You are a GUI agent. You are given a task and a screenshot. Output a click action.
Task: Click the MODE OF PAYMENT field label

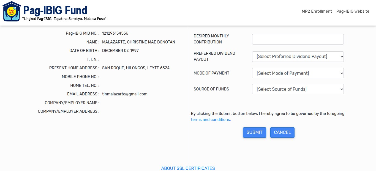[211, 73]
